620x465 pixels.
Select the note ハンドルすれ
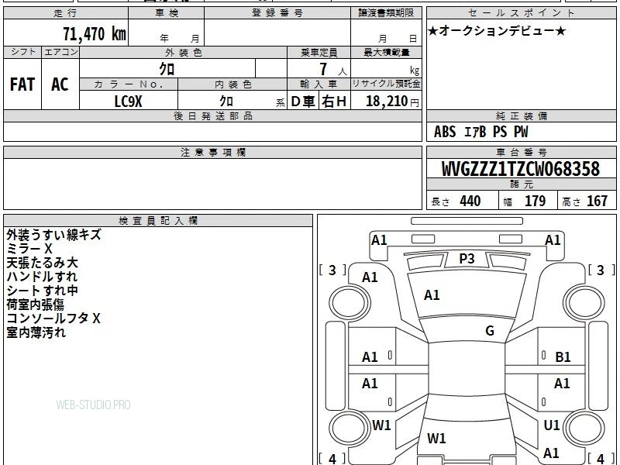[42, 277]
